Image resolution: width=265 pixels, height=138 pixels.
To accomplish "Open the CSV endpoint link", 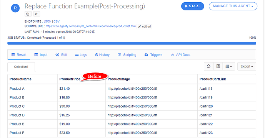I will (57, 21).
